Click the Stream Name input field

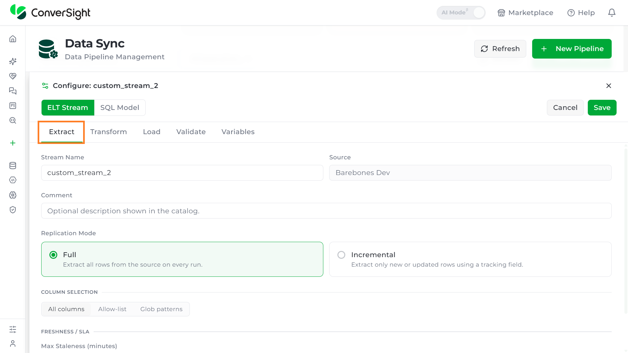click(182, 173)
